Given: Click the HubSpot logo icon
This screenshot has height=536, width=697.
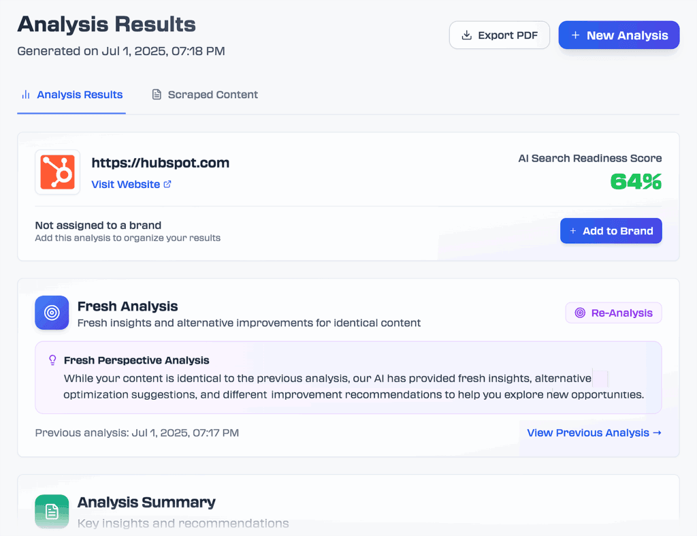Looking at the screenshot, I should (57, 172).
